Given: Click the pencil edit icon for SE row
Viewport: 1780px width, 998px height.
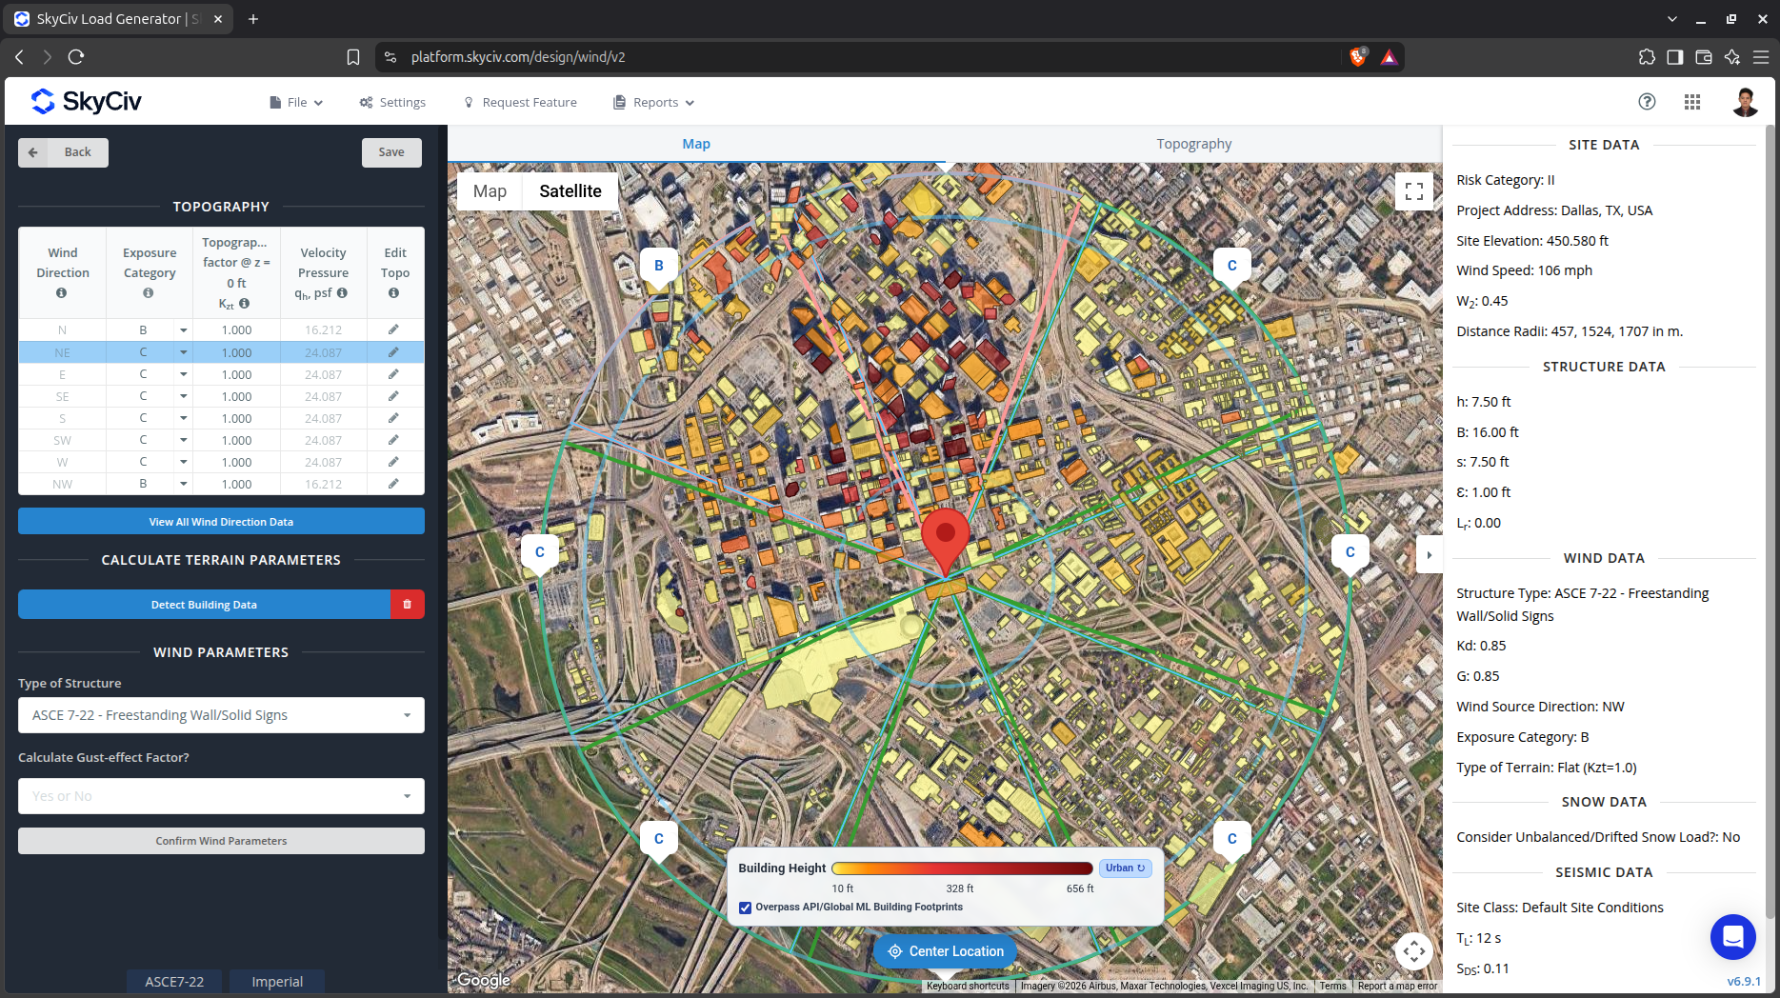Looking at the screenshot, I should [x=393, y=396].
